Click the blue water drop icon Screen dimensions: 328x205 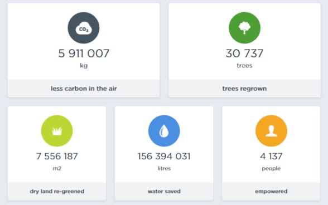(164, 131)
